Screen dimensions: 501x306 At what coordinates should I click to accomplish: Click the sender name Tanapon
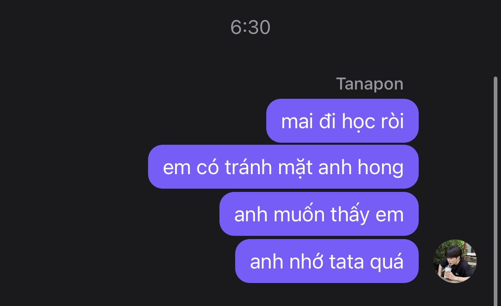tap(369, 84)
